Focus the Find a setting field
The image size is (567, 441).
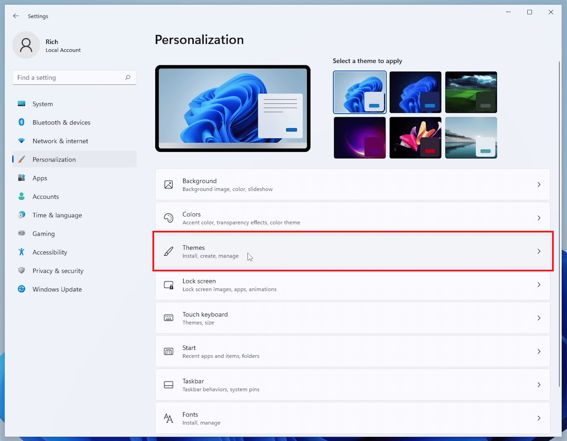(x=69, y=78)
